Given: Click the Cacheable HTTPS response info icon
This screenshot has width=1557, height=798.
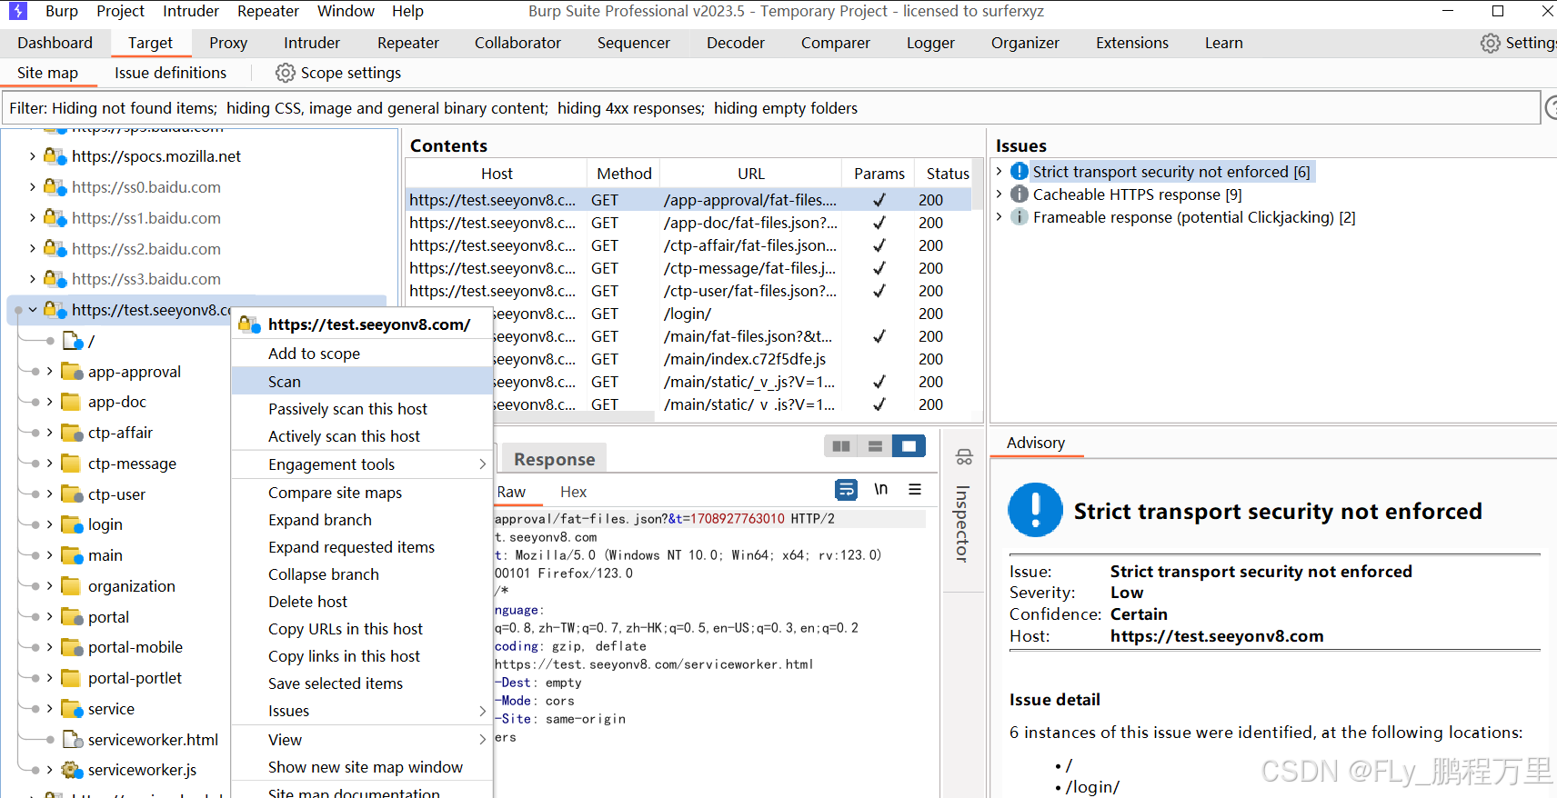Looking at the screenshot, I should point(1020,195).
